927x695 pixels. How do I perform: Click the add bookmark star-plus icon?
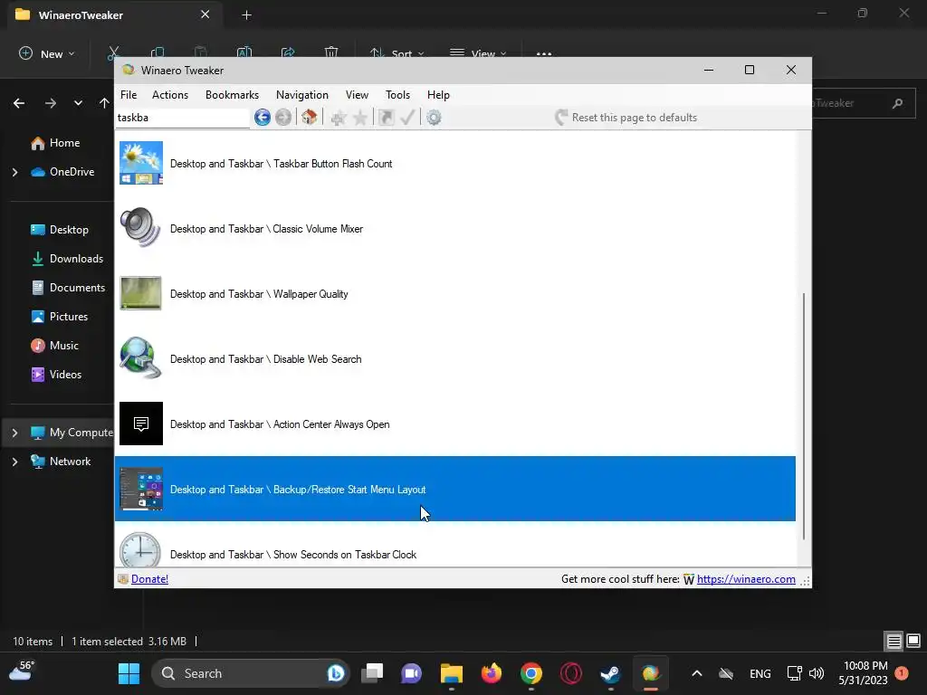tap(339, 118)
